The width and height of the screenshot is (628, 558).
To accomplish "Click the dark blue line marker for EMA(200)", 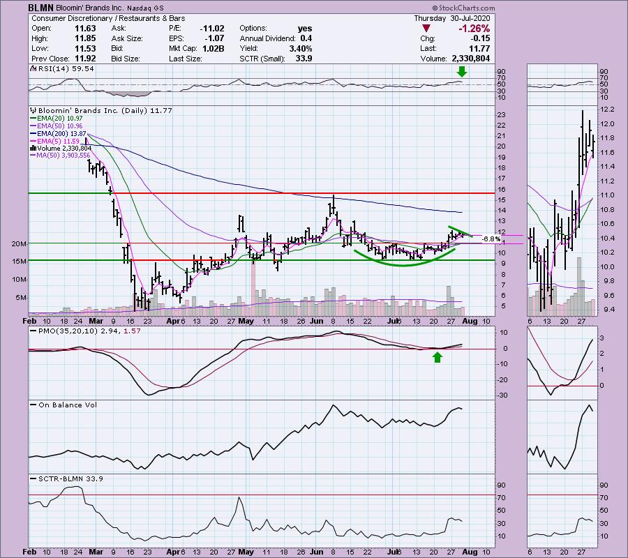I will (33, 134).
